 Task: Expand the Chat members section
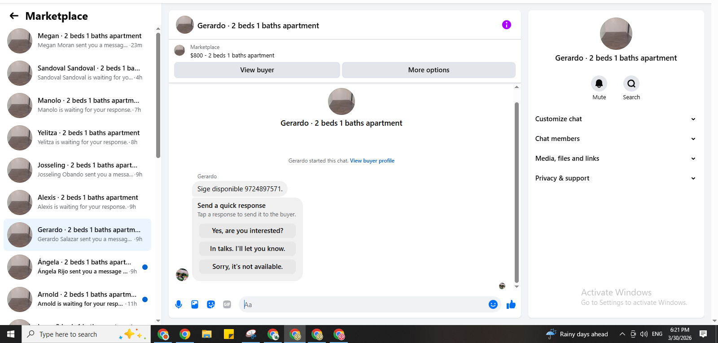pyautogui.click(x=616, y=139)
